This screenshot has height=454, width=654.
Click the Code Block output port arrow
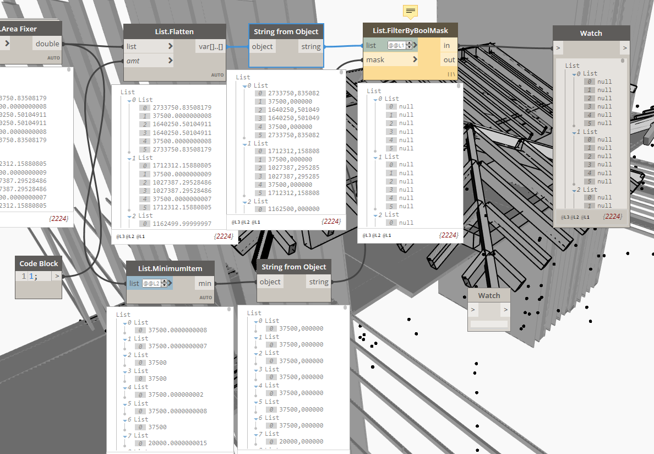57,276
